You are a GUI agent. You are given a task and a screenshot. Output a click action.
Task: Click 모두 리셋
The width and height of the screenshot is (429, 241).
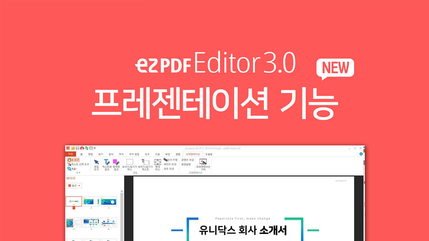point(169,169)
